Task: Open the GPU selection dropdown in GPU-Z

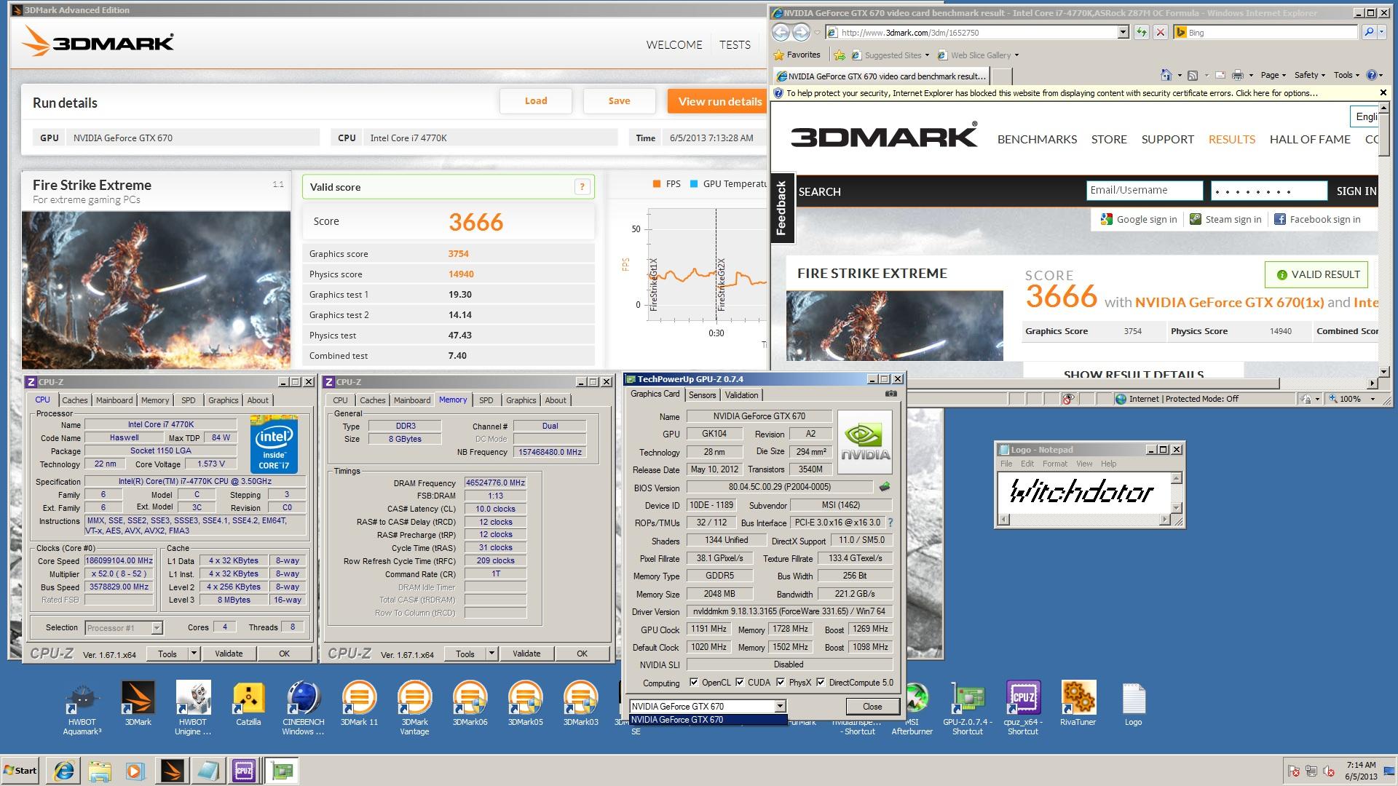Action: coord(780,706)
